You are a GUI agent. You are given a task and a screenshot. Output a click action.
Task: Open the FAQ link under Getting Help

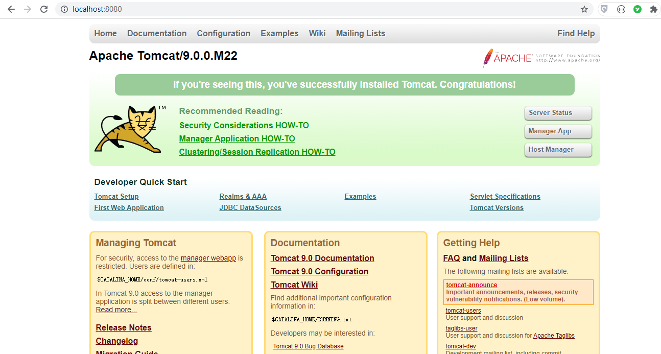click(x=452, y=258)
